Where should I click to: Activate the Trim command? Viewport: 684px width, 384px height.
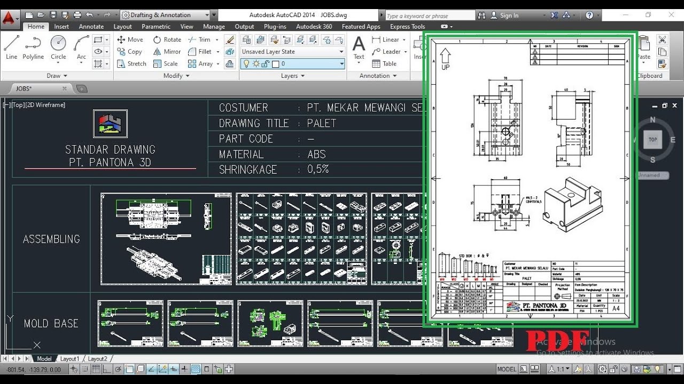(x=199, y=39)
